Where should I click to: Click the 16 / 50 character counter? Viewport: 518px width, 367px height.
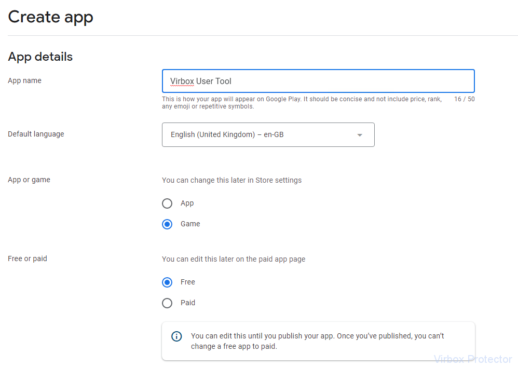(464, 99)
